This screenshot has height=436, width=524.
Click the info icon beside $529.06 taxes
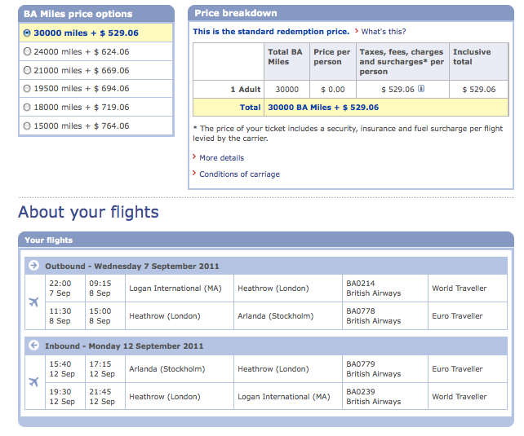(x=421, y=90)
